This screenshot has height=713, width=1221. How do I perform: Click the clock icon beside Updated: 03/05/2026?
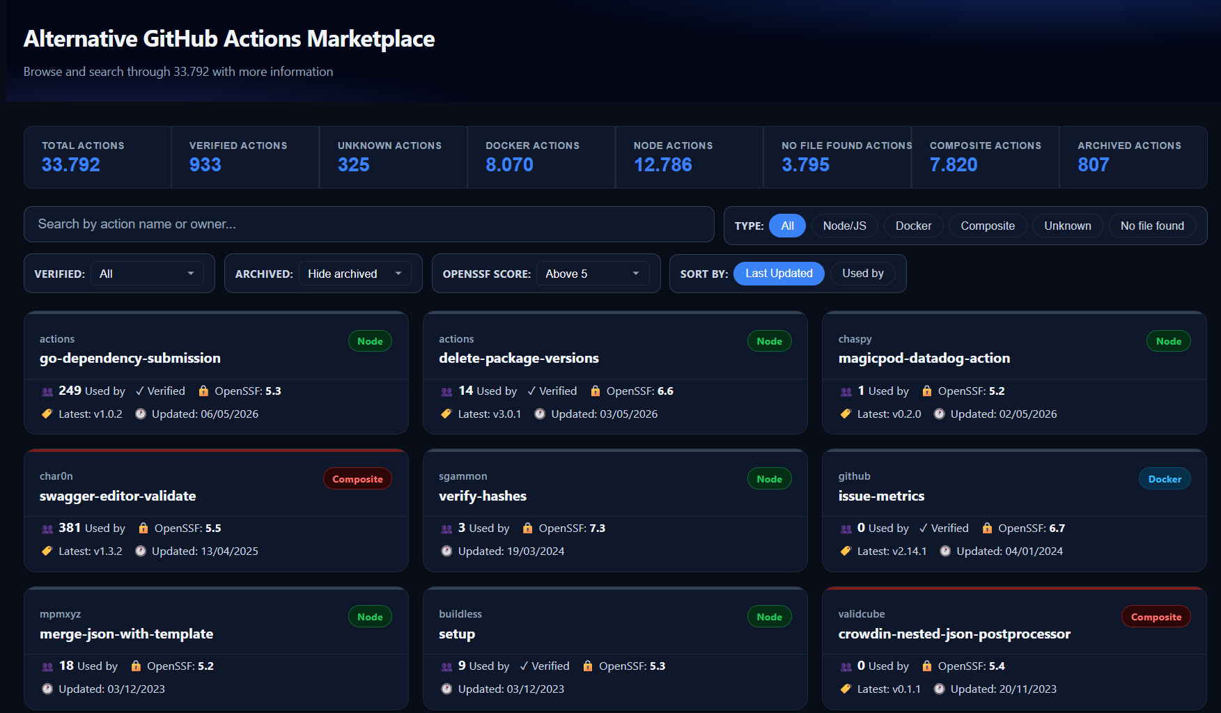(x=540, y=414)
